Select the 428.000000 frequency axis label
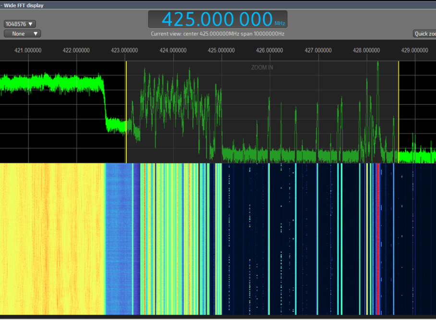This screenshot has width=436, height=320. 366,50
